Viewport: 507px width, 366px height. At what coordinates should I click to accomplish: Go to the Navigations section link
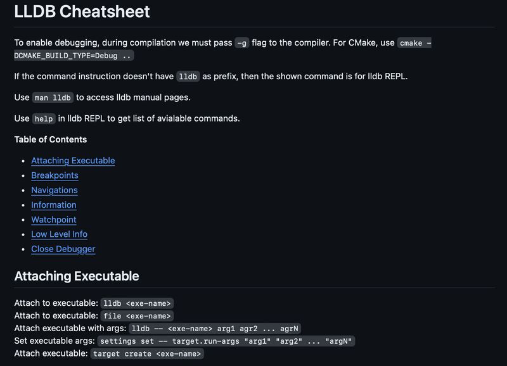(55, 190)
